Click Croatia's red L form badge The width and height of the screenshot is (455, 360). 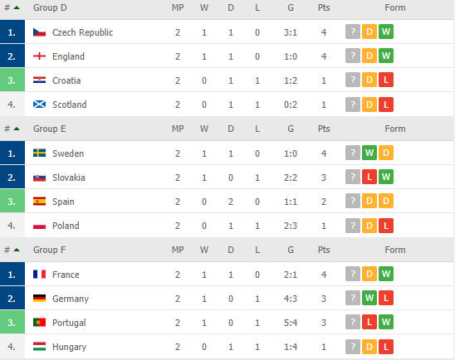pos(386,80)
